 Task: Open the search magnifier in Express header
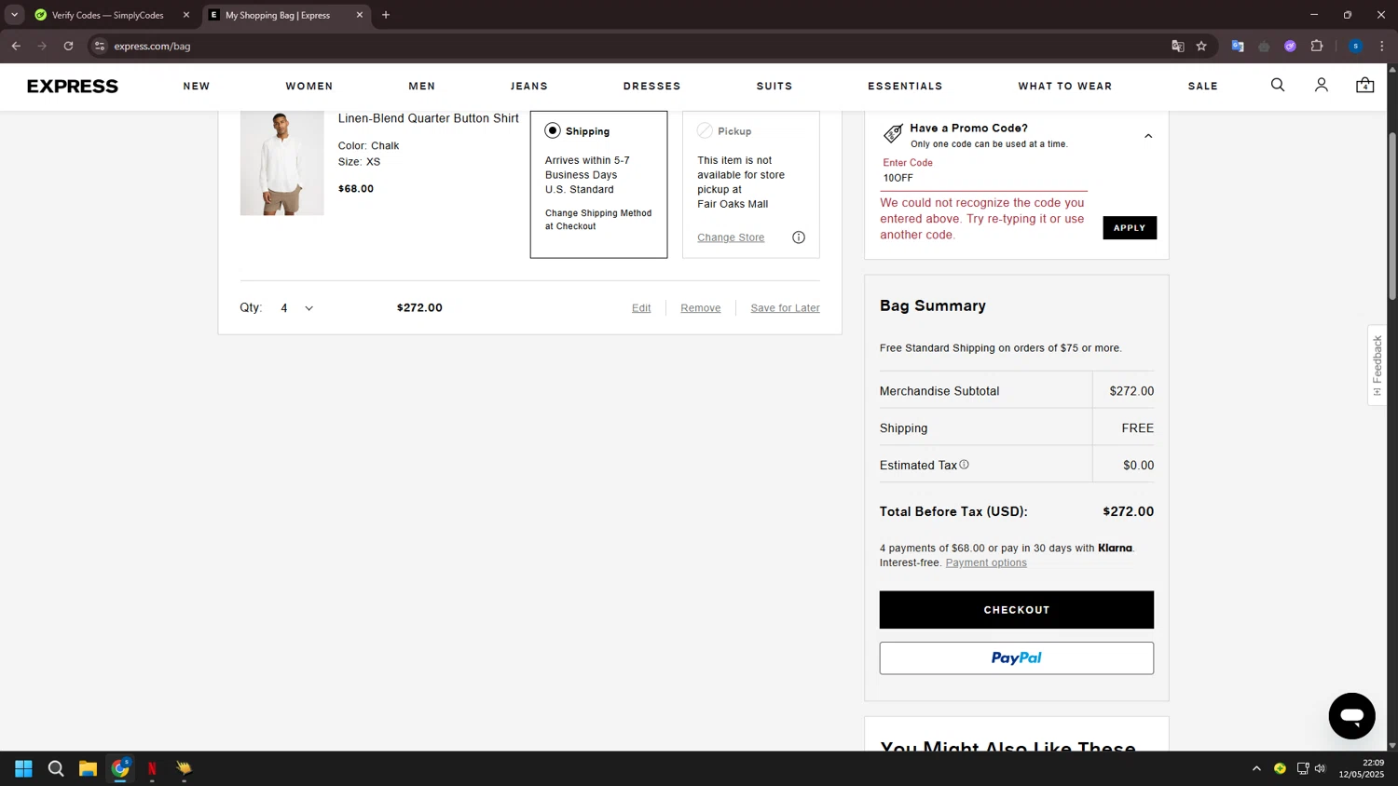click(1278, 85)
